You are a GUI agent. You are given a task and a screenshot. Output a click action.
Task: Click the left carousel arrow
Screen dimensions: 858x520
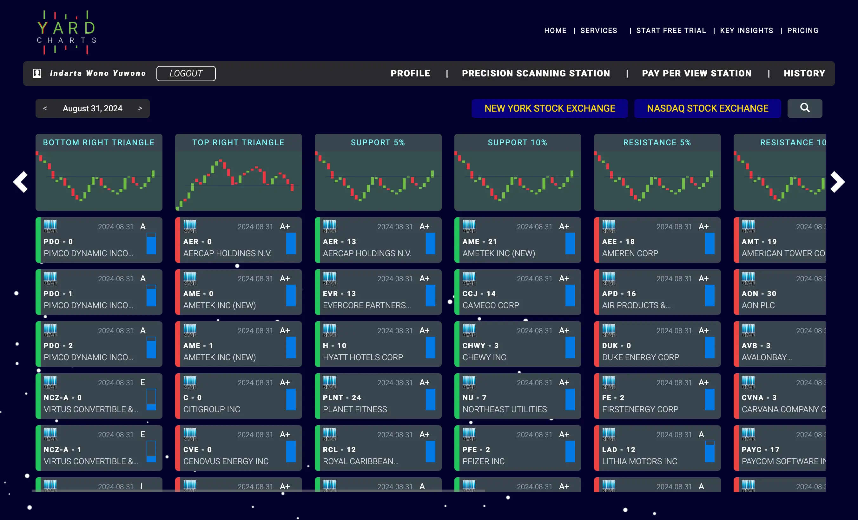21,182
